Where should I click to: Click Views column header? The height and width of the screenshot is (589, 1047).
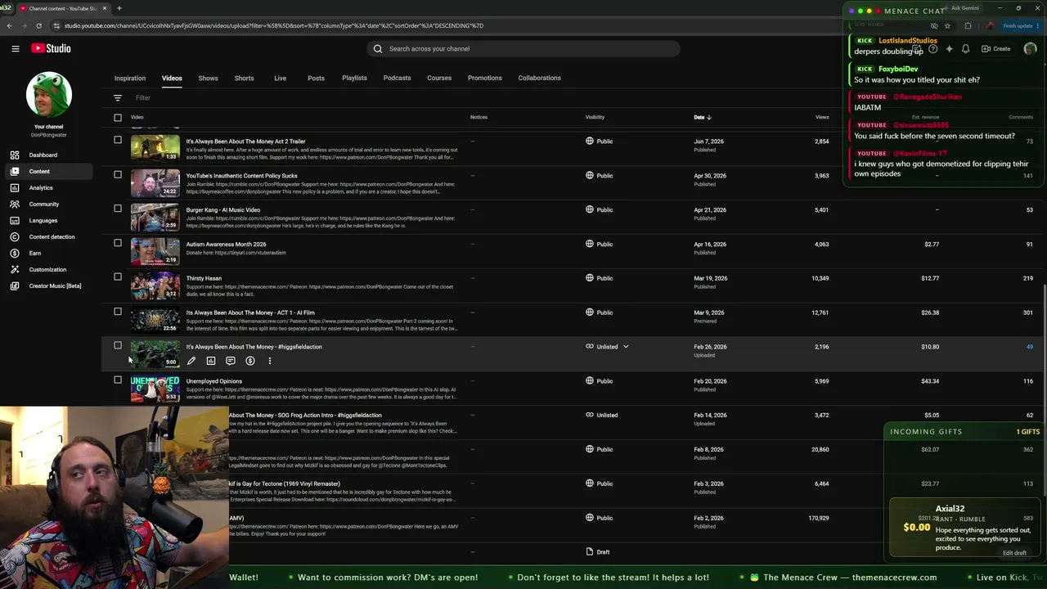(822, 117)
